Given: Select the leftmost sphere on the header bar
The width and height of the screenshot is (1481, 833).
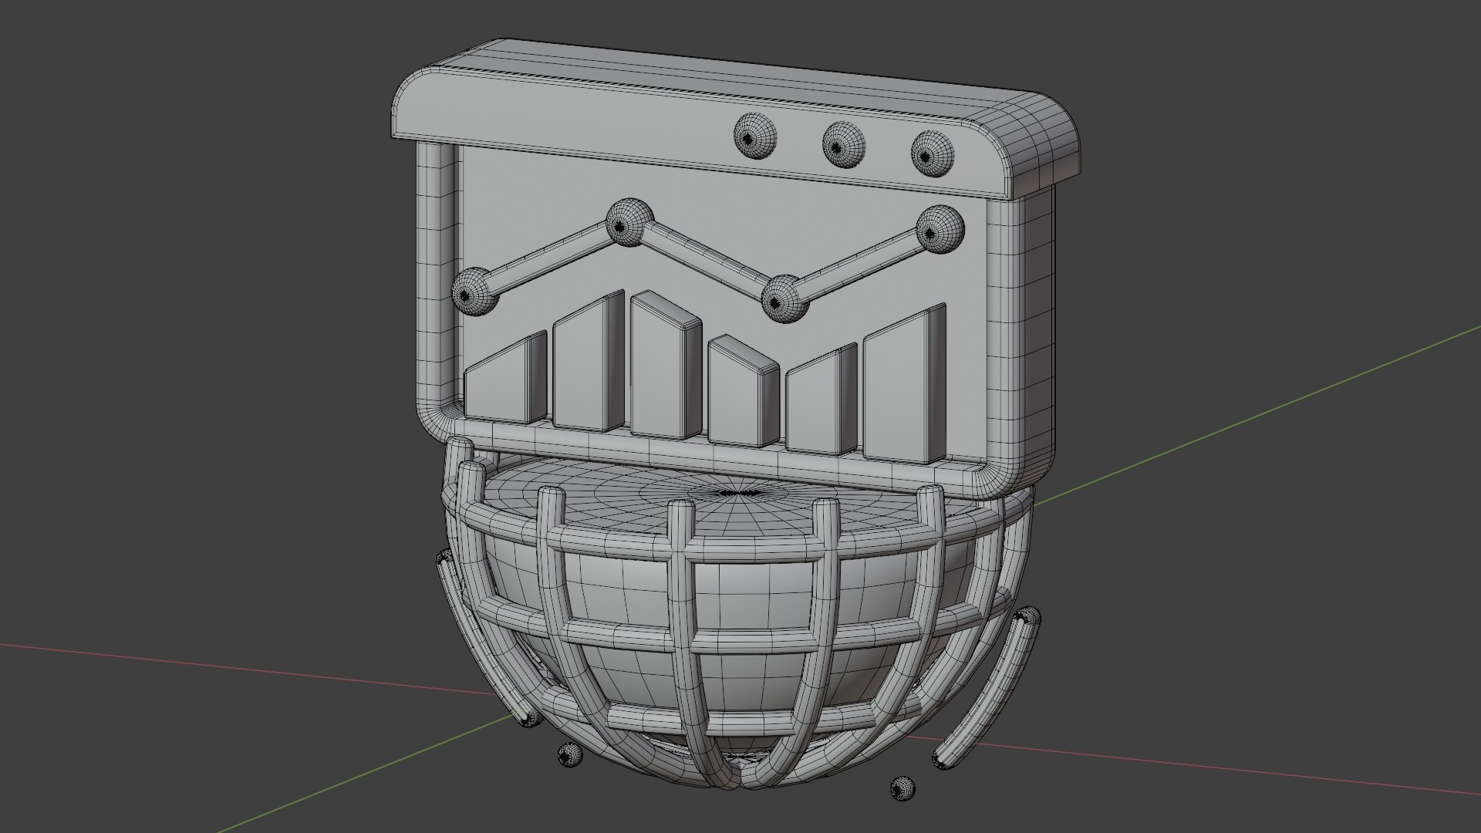Looking at the screenshot, I should coord(754,137).
